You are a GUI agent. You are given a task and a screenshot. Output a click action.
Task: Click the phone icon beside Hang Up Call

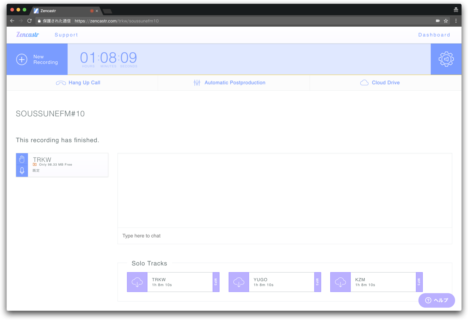(x=61, y=83)
